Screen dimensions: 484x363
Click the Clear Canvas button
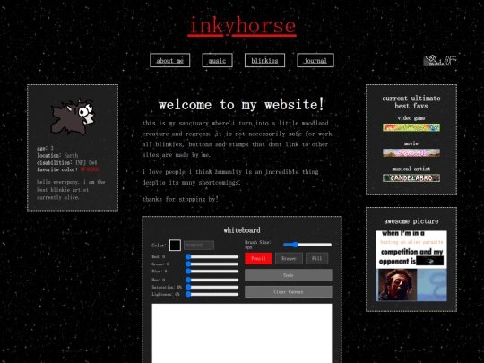[x=289, y=291]
